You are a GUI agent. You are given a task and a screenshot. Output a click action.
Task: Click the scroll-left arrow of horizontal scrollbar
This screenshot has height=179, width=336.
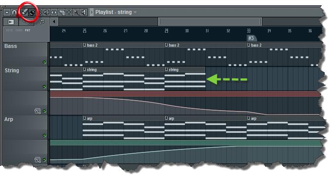tap(54, 22)
